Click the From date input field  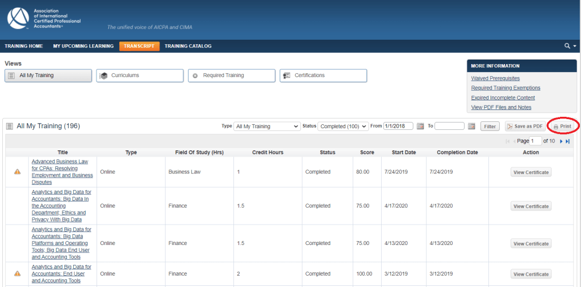tap(398, 126)
